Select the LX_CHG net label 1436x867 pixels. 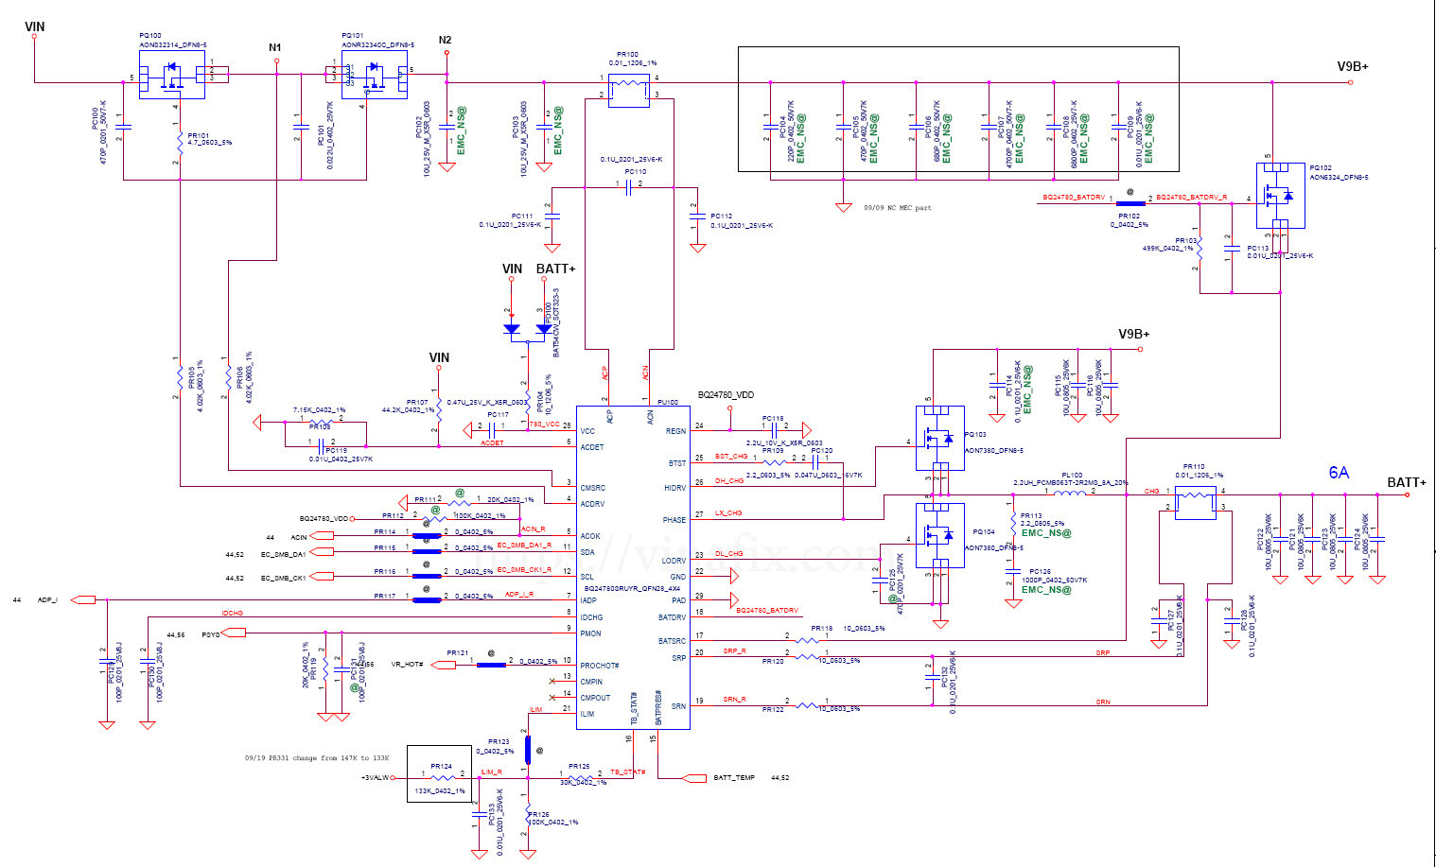pyautogui.click(x=729, y=513)
